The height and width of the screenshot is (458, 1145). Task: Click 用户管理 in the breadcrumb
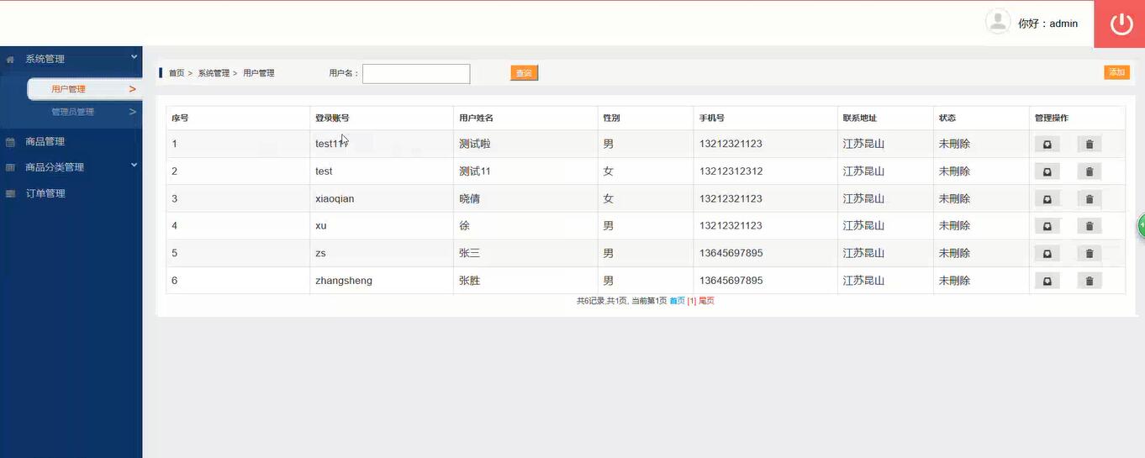[x=259, y=73]
